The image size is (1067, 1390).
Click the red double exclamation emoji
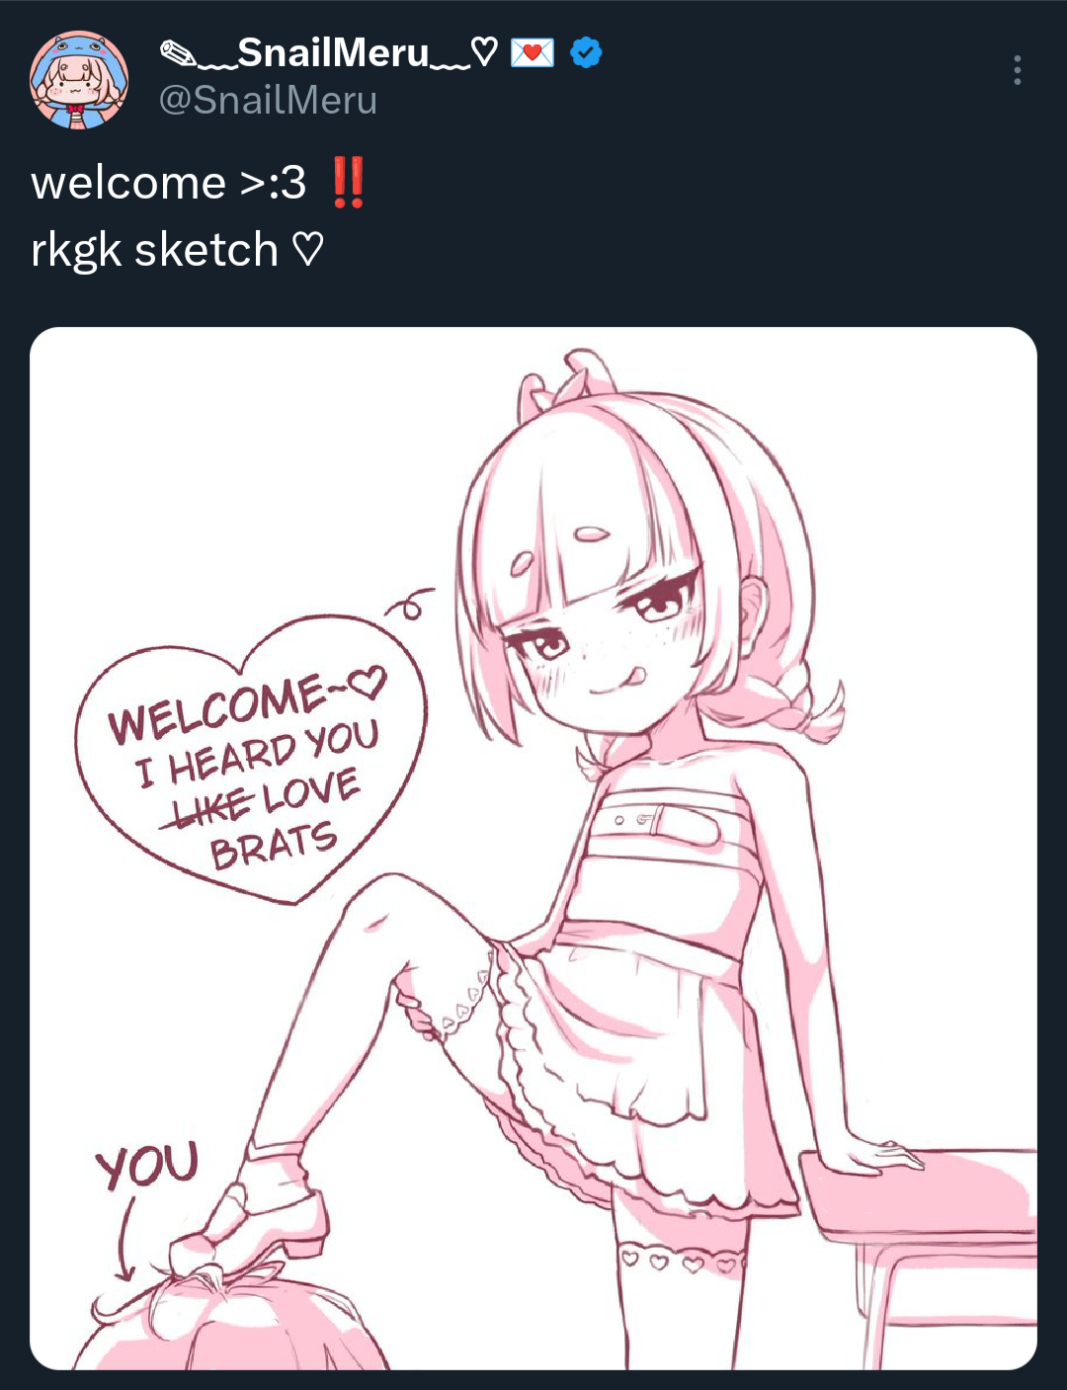(348, 182)
